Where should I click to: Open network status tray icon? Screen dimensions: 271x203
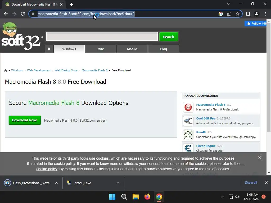pyautogui.click(x=231, y=197)
